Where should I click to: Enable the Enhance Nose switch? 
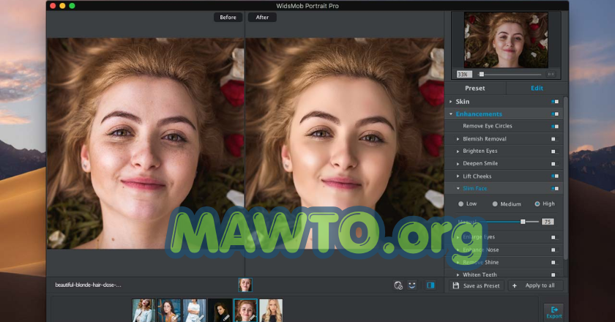coord(555,250)
